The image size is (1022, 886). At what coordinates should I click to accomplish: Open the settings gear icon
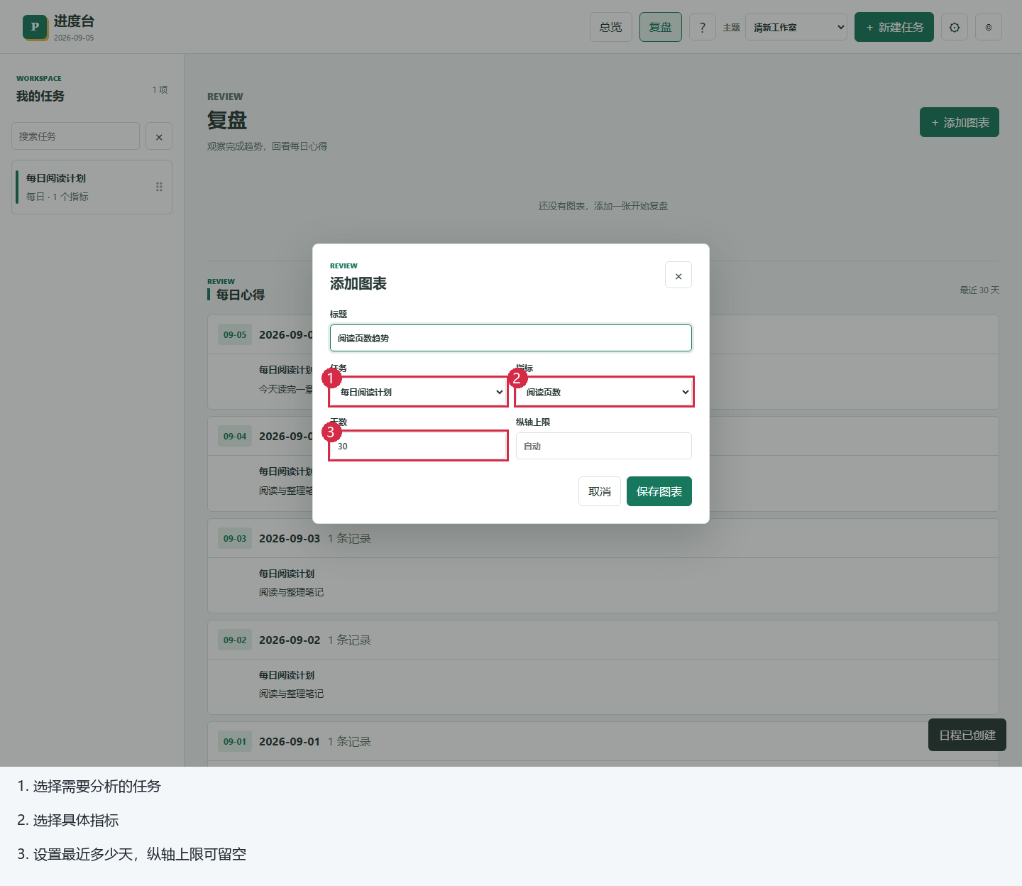point(954,28)
